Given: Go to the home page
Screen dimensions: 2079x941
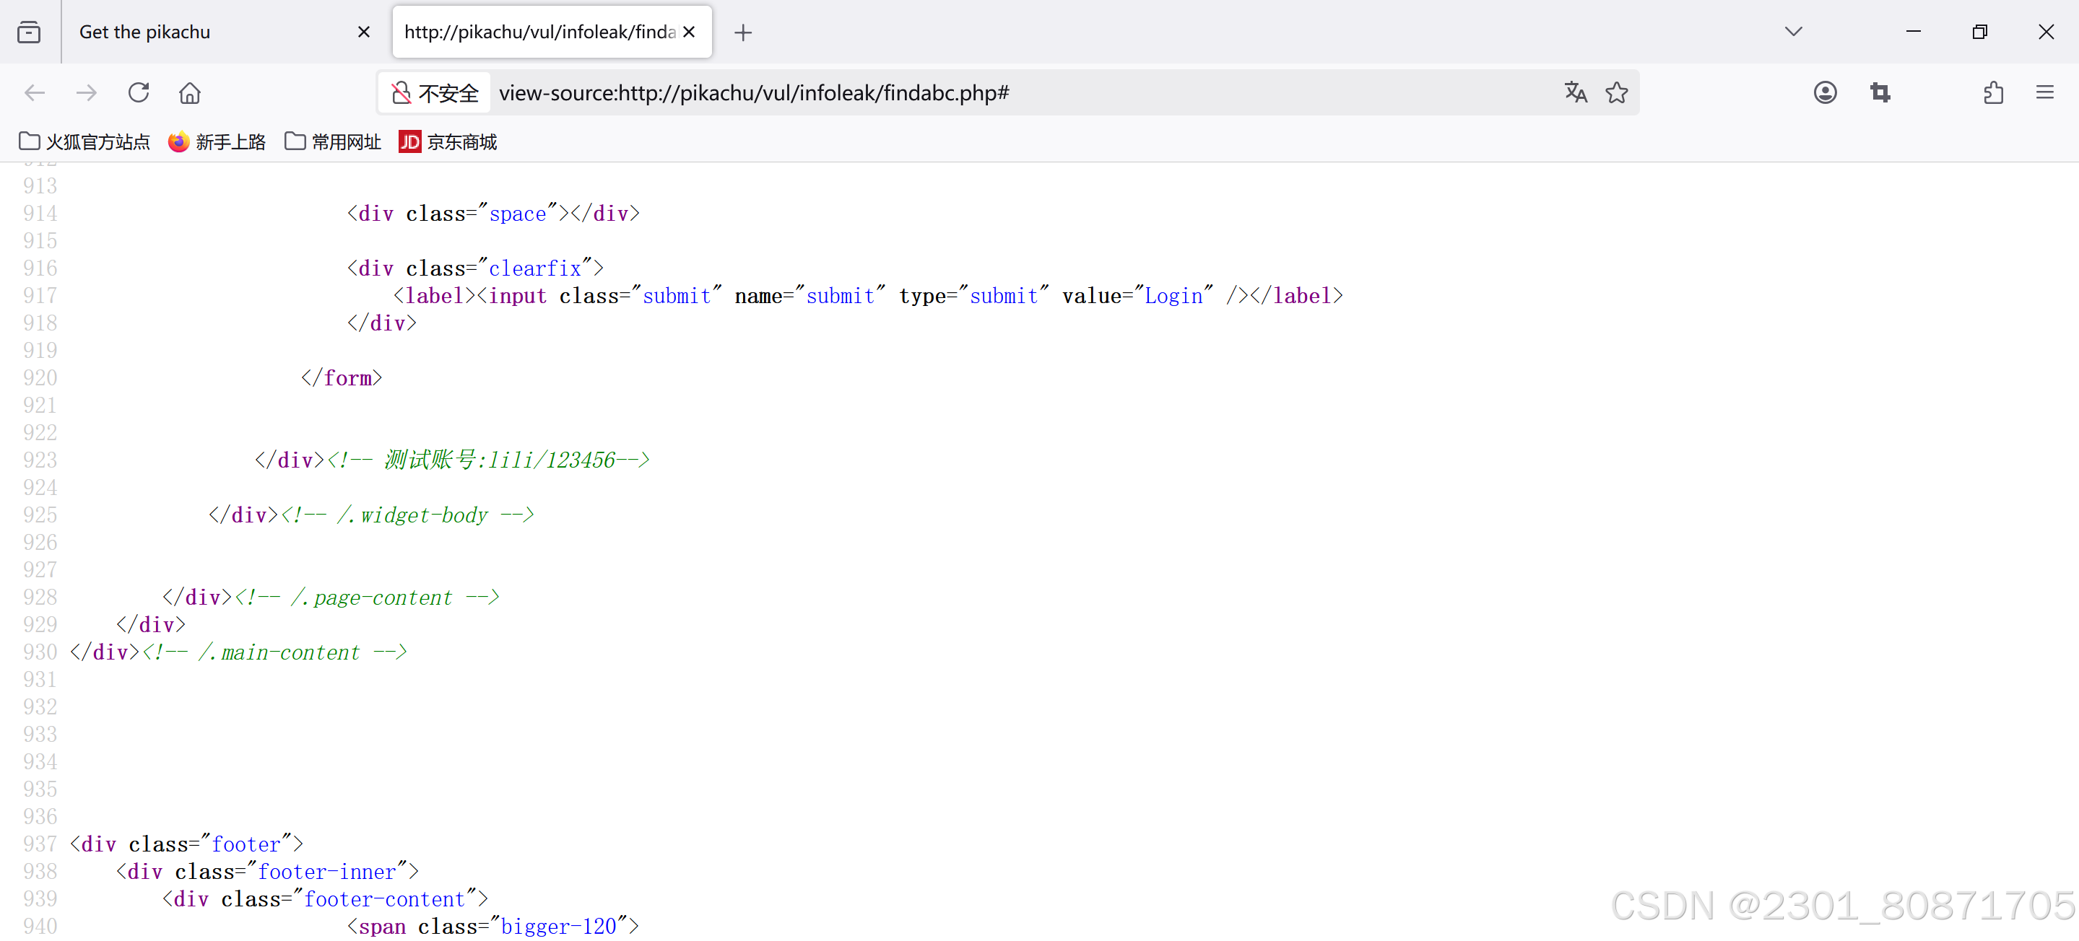Looking at the screenshot, I should 190,93.
